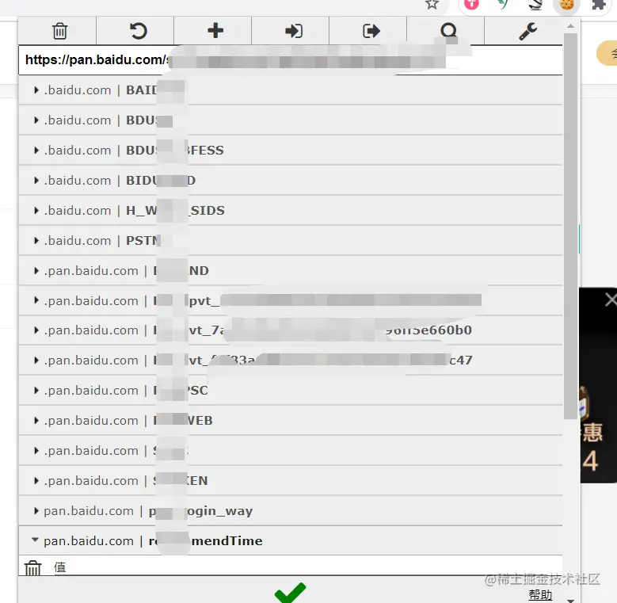Click the export cookies icon

[x=371, y=31]
